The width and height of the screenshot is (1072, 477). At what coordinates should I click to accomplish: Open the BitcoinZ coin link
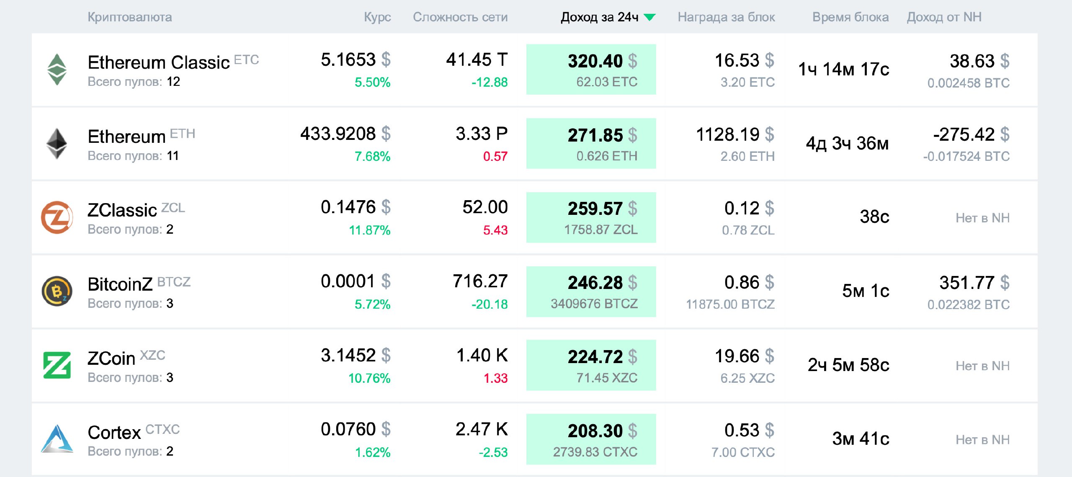[120, 284]
